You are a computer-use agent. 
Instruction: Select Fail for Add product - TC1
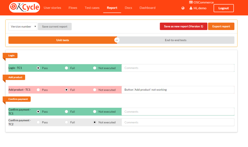coord(66,90)
